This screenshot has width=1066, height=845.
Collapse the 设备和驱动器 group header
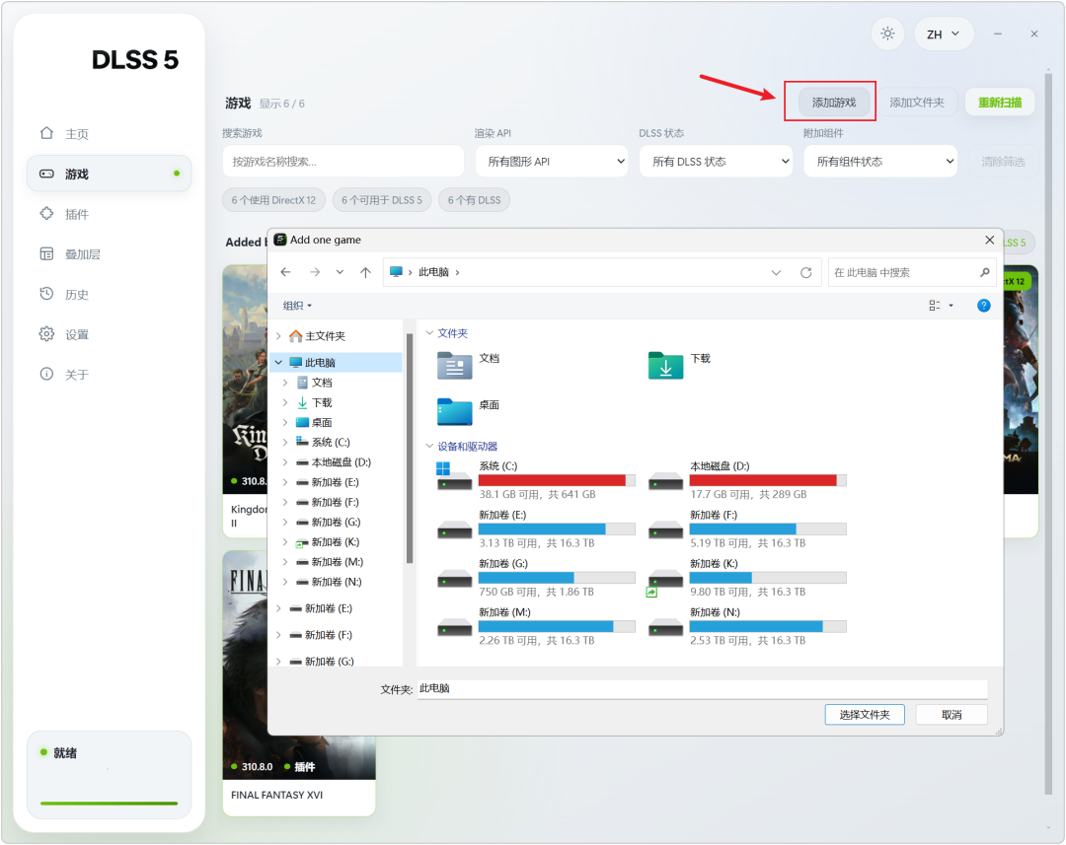tap(429, 447)
